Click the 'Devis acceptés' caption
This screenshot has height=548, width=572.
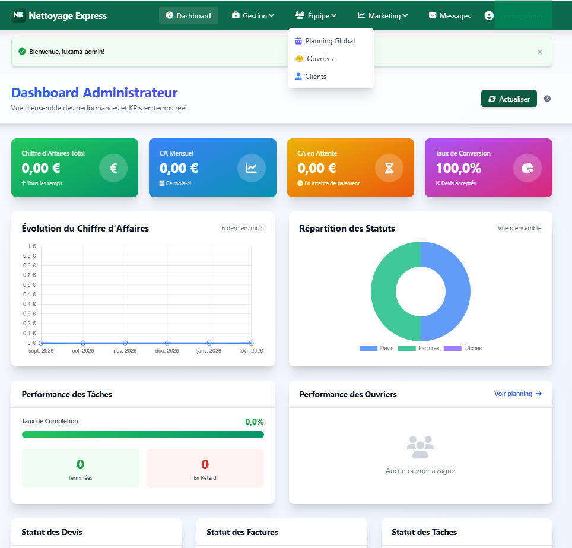tap(459, 183)
